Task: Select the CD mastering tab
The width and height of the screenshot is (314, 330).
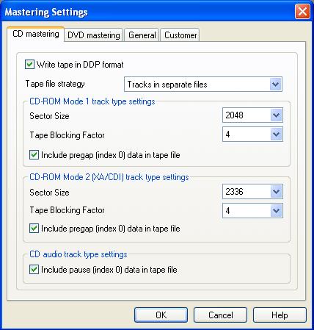Action: coord(36,34)
